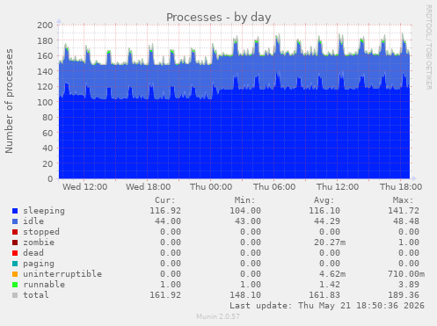The width and height of the screenshot is (437, 326).
Task: Click the 'Number of processes' axis label
Action: pyautogui.click(x=9, y=101)
